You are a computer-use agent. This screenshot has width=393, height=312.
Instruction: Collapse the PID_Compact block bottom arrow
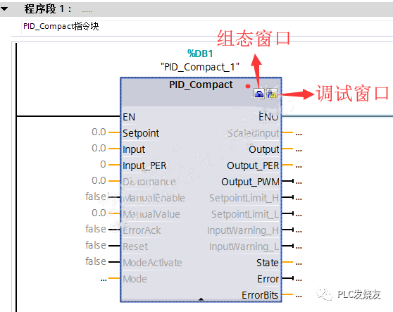click(x=201, y=299)
